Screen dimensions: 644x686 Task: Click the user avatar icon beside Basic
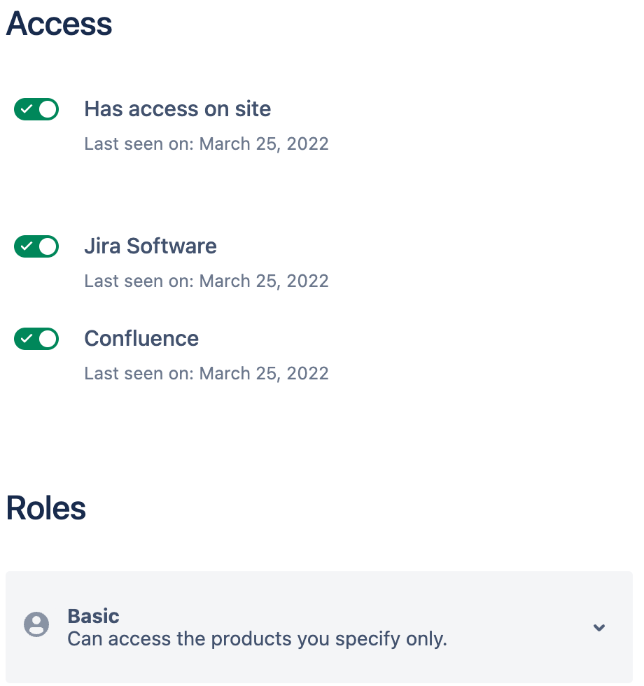pyautogui.click(x=36, y=624)
